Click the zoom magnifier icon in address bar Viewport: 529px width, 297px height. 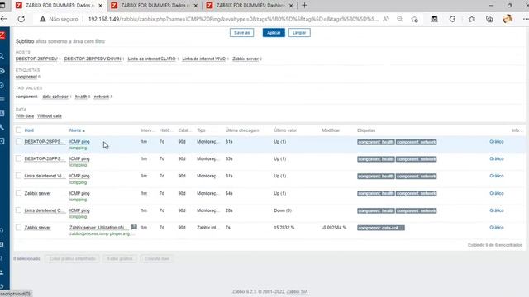(400, 19)
